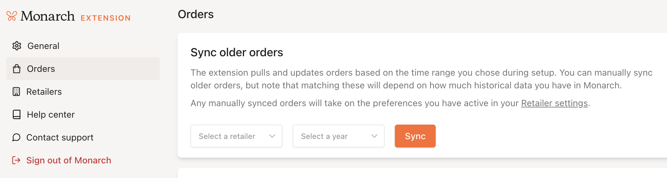Go to the Orders sidebar label

(x=41, y=69)
